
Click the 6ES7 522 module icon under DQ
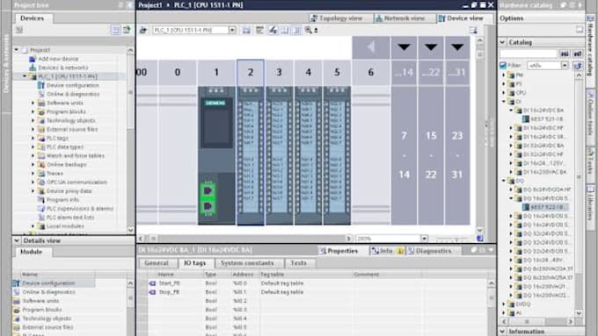(526, 207)
